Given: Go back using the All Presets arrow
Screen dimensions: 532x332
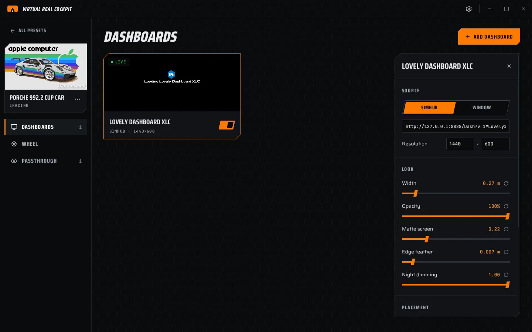Looking at the screenshot, I should pos(13,31).
